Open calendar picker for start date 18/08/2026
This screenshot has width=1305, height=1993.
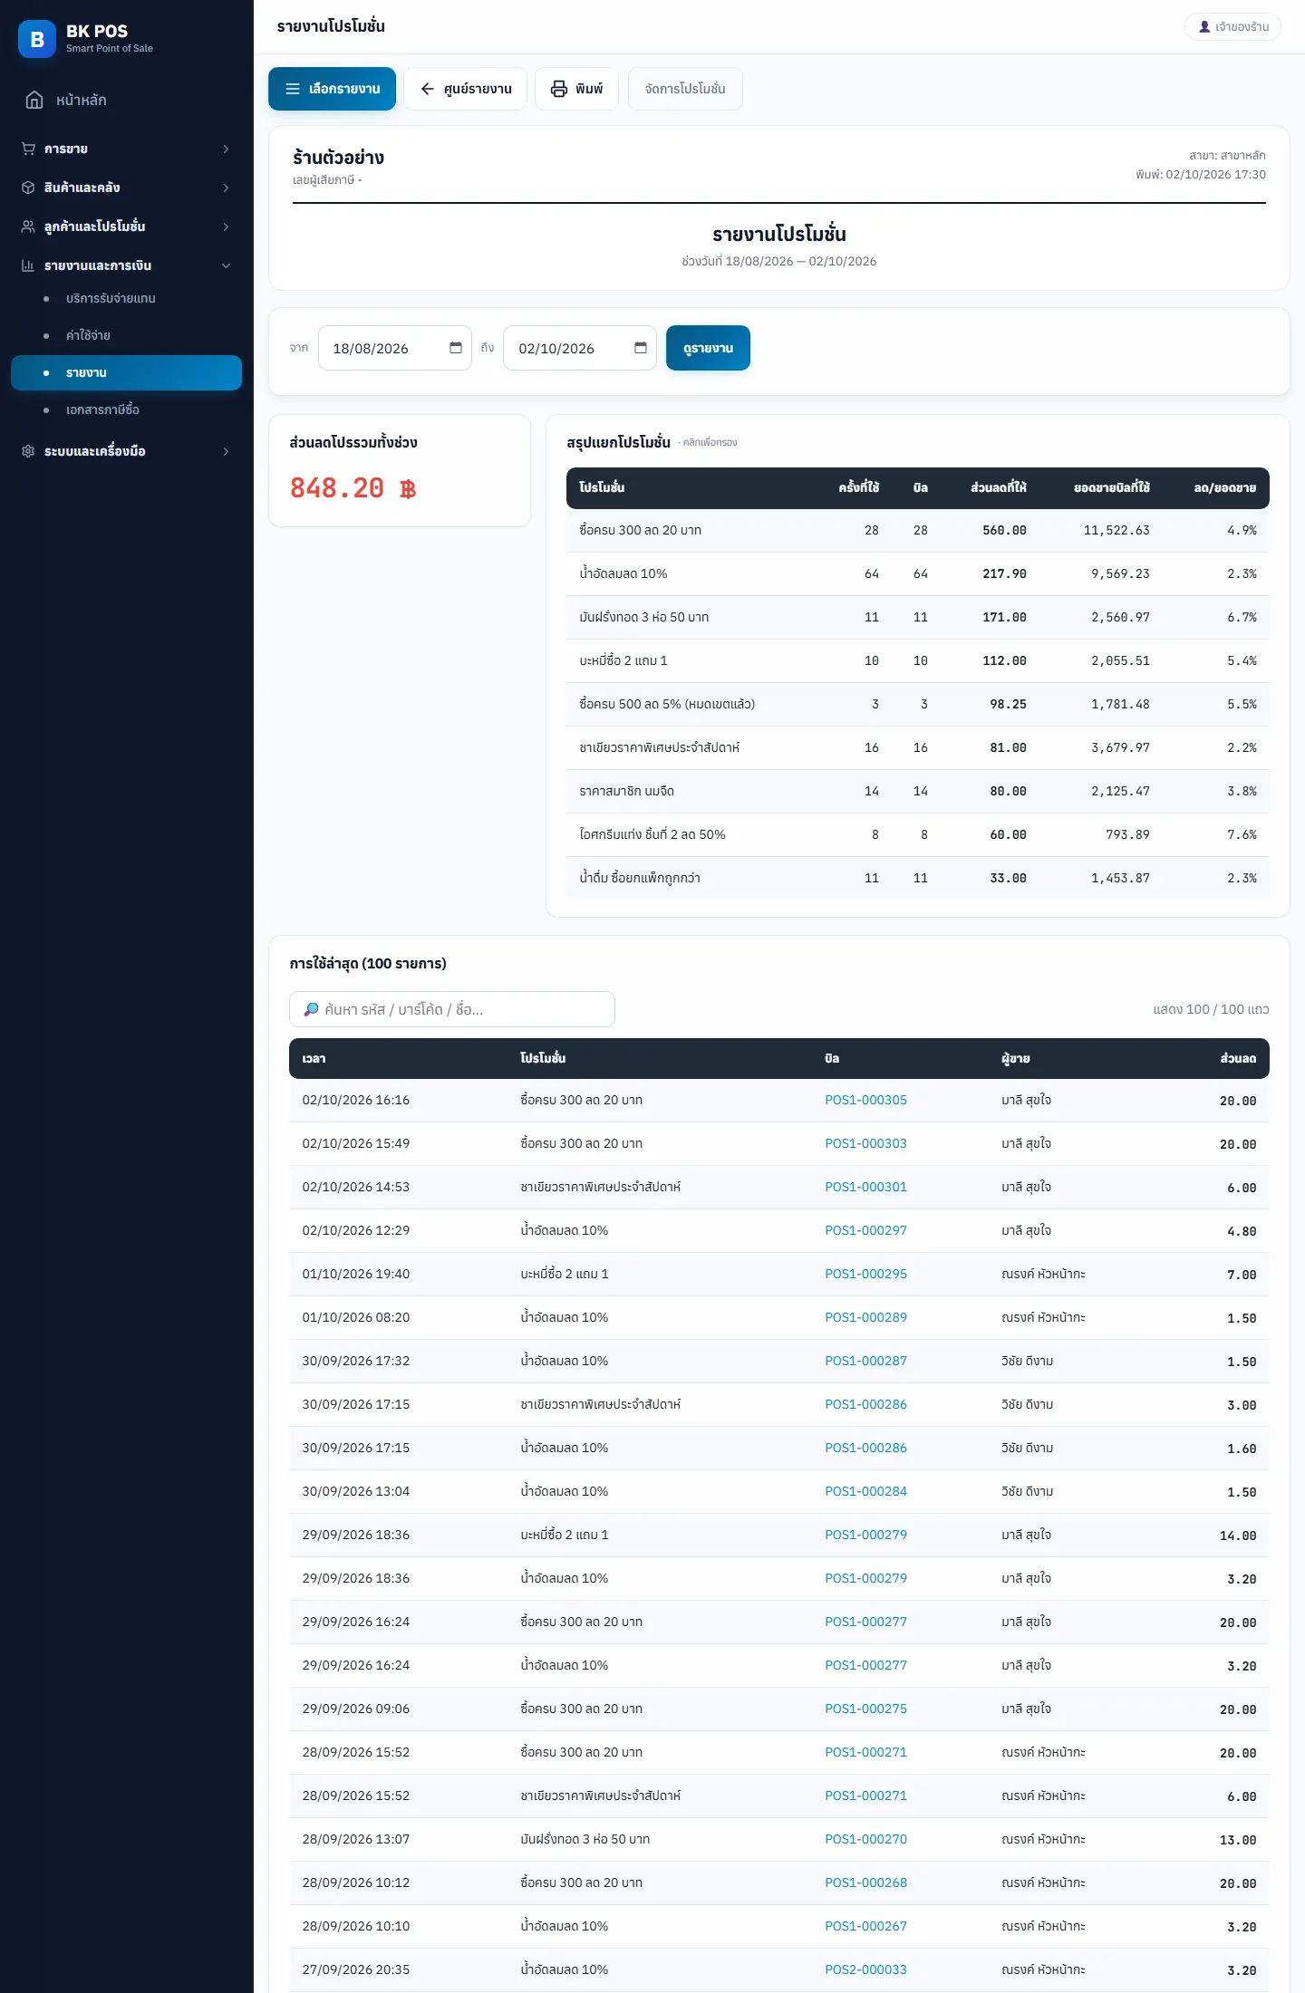click(x=456, y=348)
